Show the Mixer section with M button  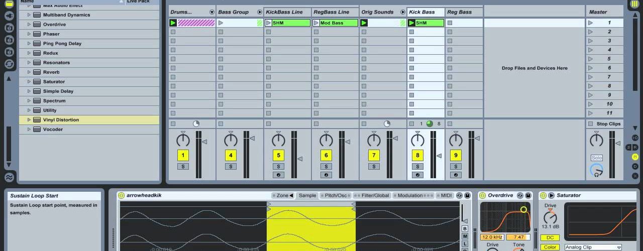point(635,157)
